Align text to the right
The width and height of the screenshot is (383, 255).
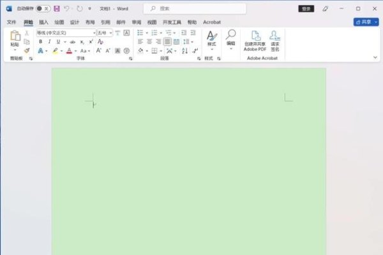click(158, 41)
